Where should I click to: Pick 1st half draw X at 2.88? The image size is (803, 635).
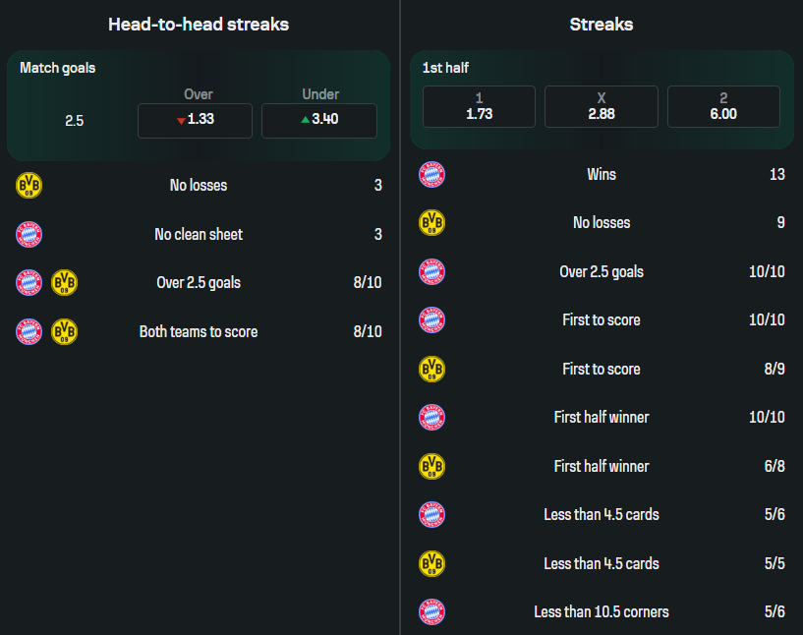click(601, 106)
